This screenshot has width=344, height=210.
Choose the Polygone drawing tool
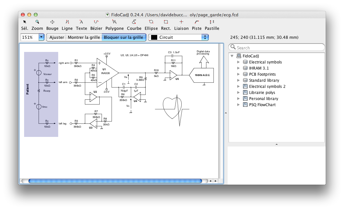[114, 25]
